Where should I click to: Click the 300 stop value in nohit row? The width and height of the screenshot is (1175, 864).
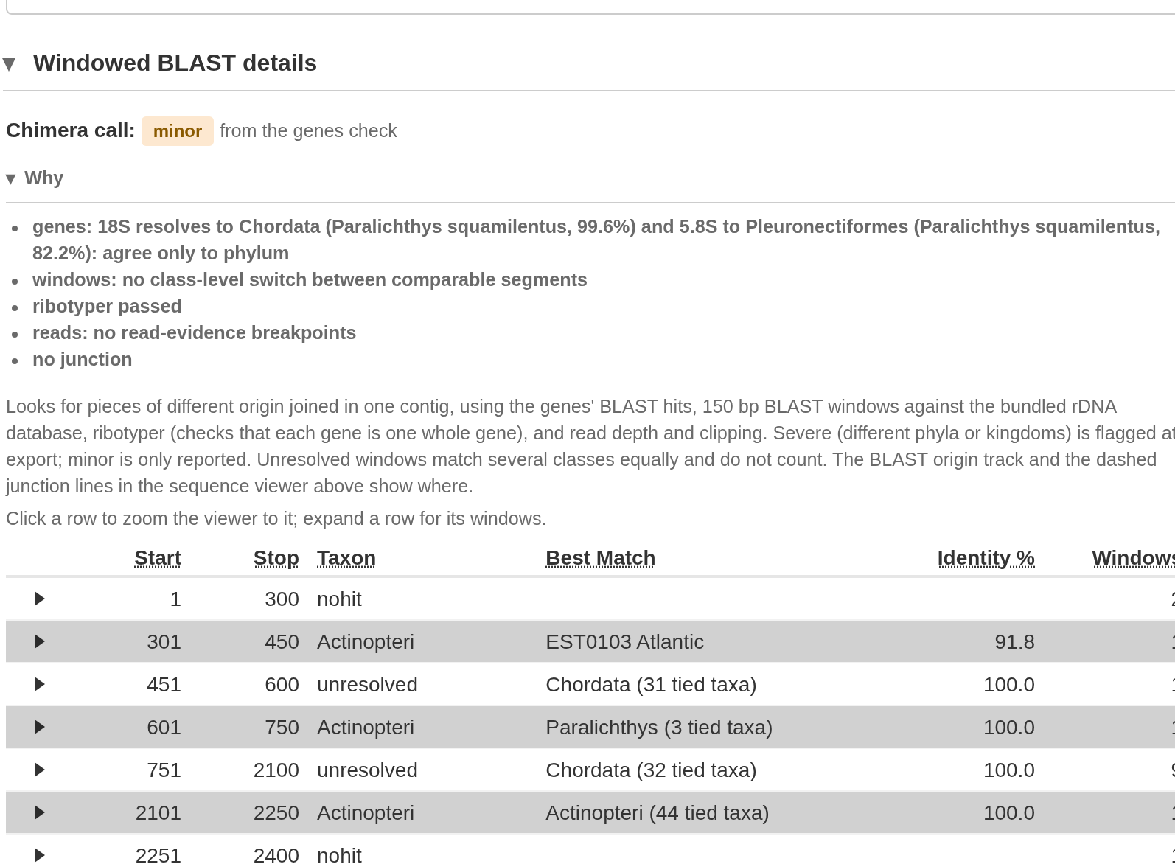click(x=282, y=599)
